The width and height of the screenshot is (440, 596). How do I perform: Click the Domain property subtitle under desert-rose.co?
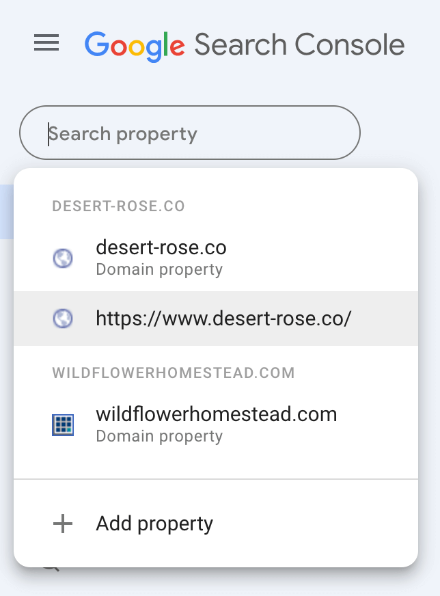click(159, 269)
